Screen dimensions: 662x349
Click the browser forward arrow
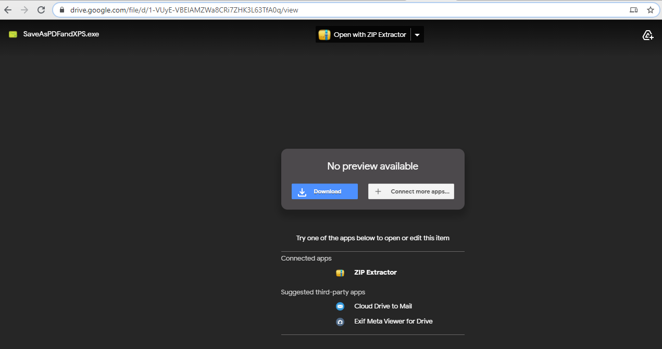[24, 10]
